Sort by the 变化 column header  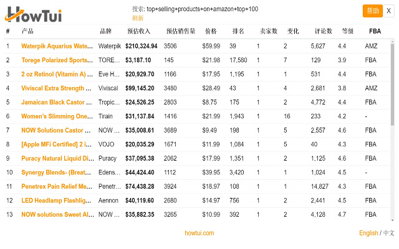pyautogui.click(x=293, y=31)
